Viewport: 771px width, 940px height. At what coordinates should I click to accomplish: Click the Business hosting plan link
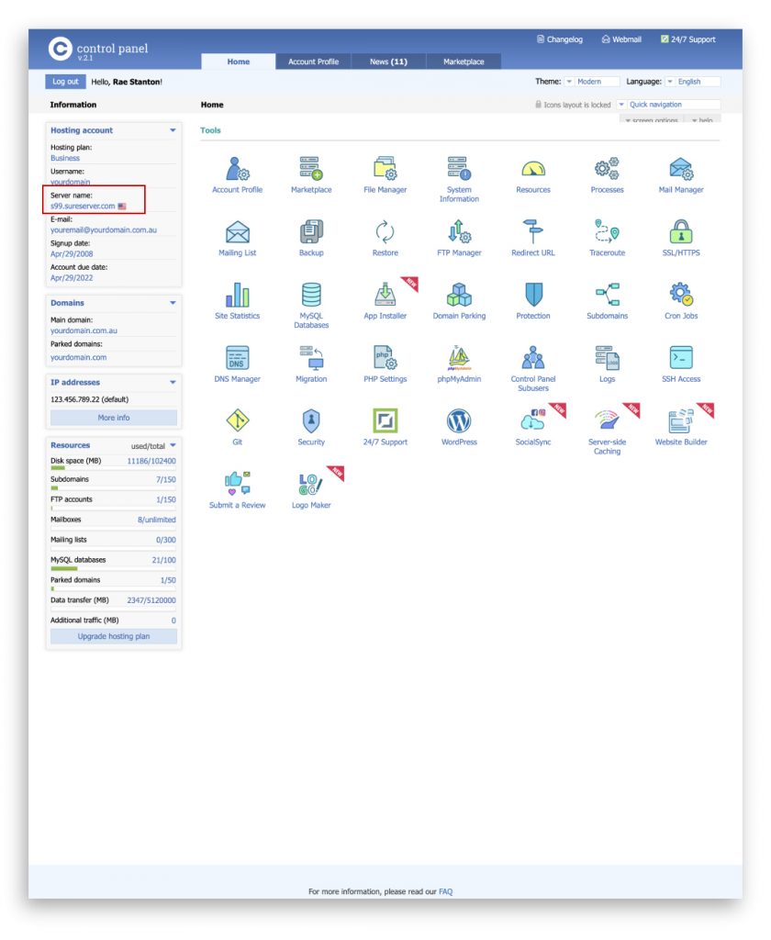[65, 158]
